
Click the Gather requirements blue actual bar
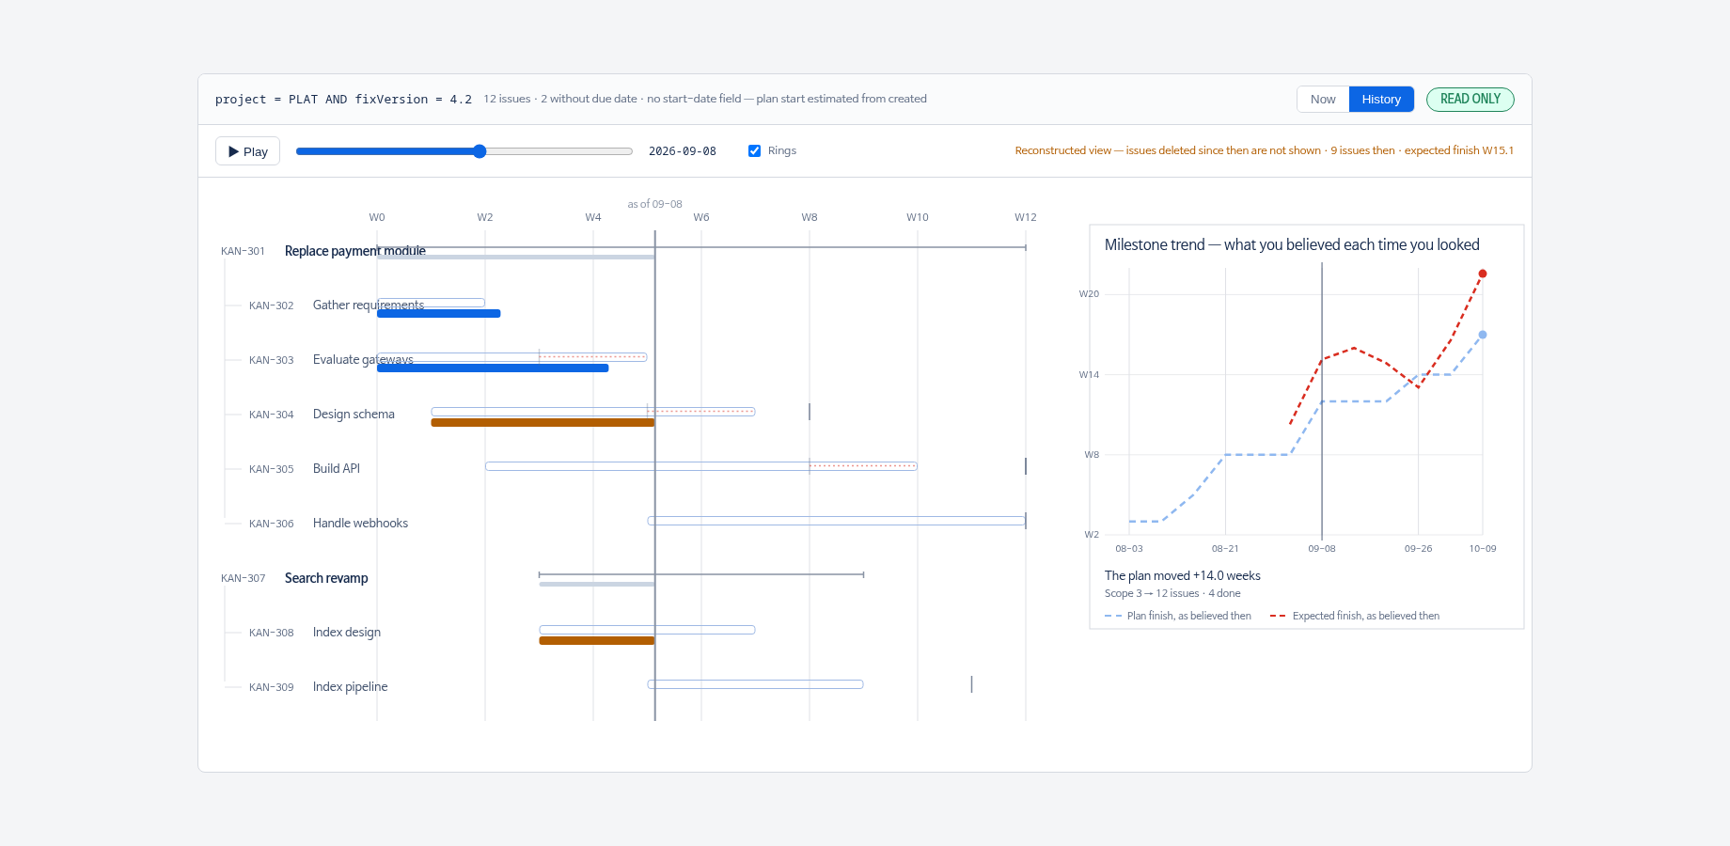(439, 314)
